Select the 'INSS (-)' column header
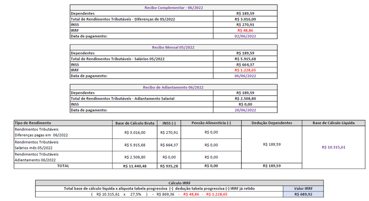The height and width of the screenshot is (201, 369). pos(169,123)
